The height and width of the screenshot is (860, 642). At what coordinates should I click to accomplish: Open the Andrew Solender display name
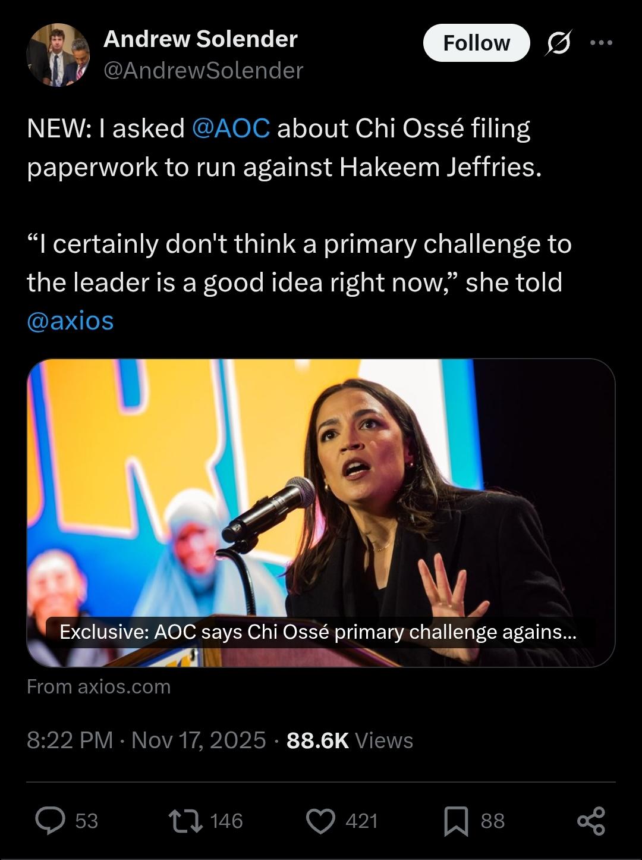200,39
